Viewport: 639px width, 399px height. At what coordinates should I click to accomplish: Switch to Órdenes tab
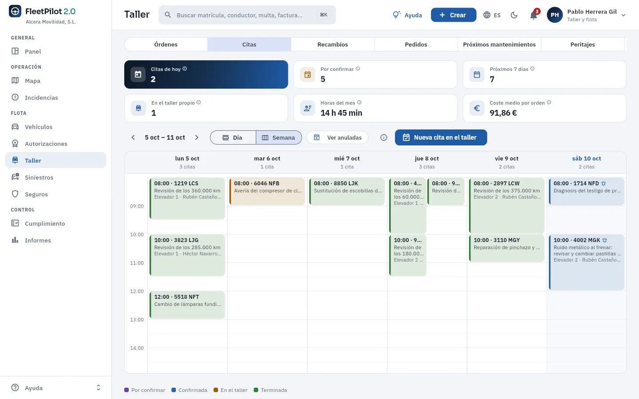point(166,44)
